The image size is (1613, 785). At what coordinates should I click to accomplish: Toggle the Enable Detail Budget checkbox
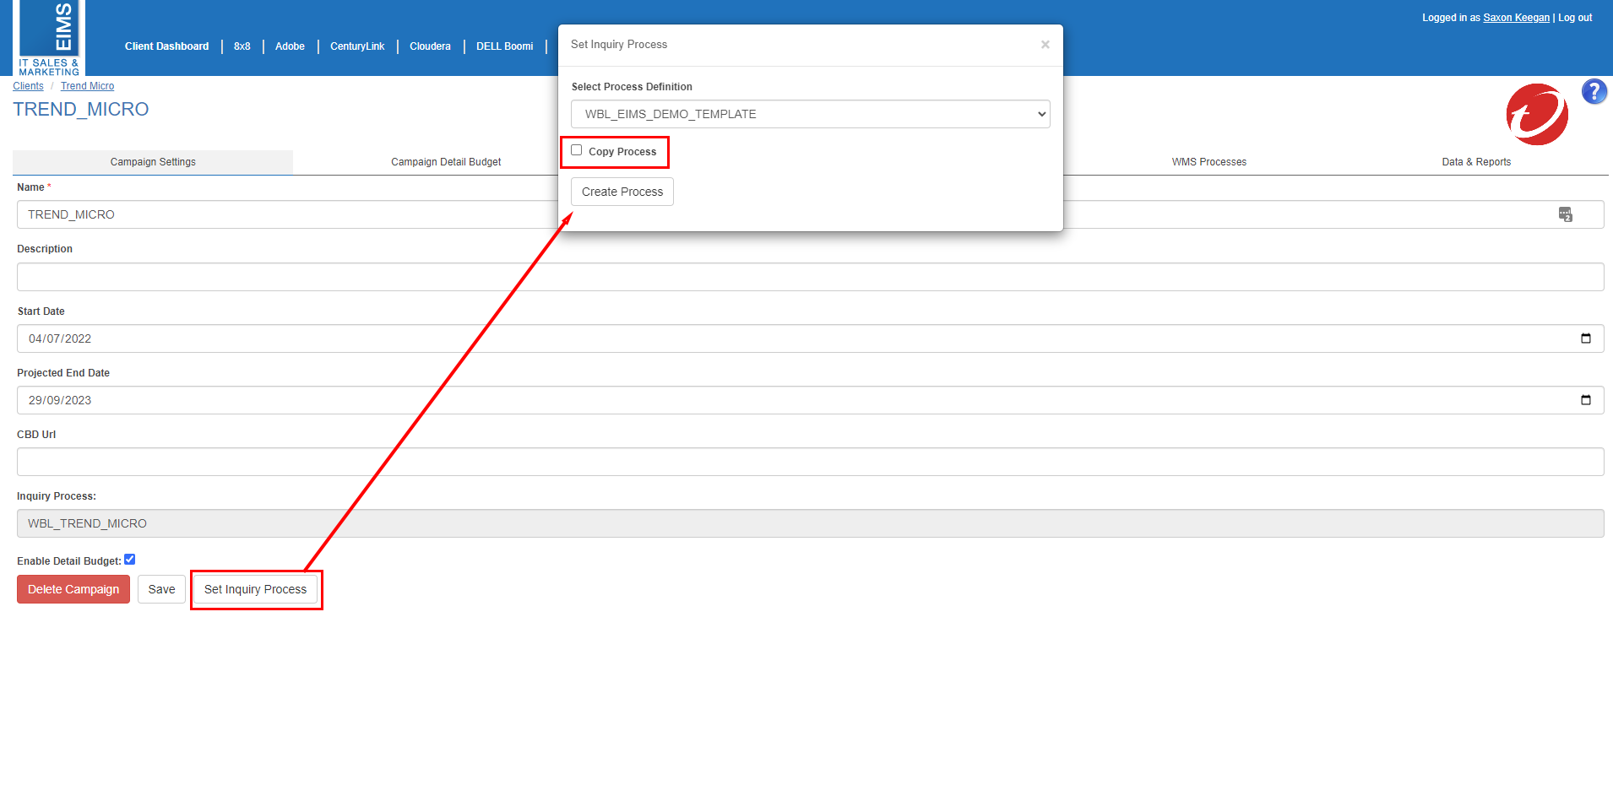click(130, 559)
